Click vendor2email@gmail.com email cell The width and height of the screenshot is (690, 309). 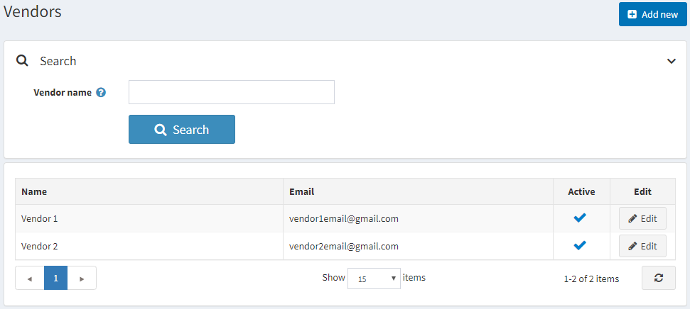tap(344, 246)
